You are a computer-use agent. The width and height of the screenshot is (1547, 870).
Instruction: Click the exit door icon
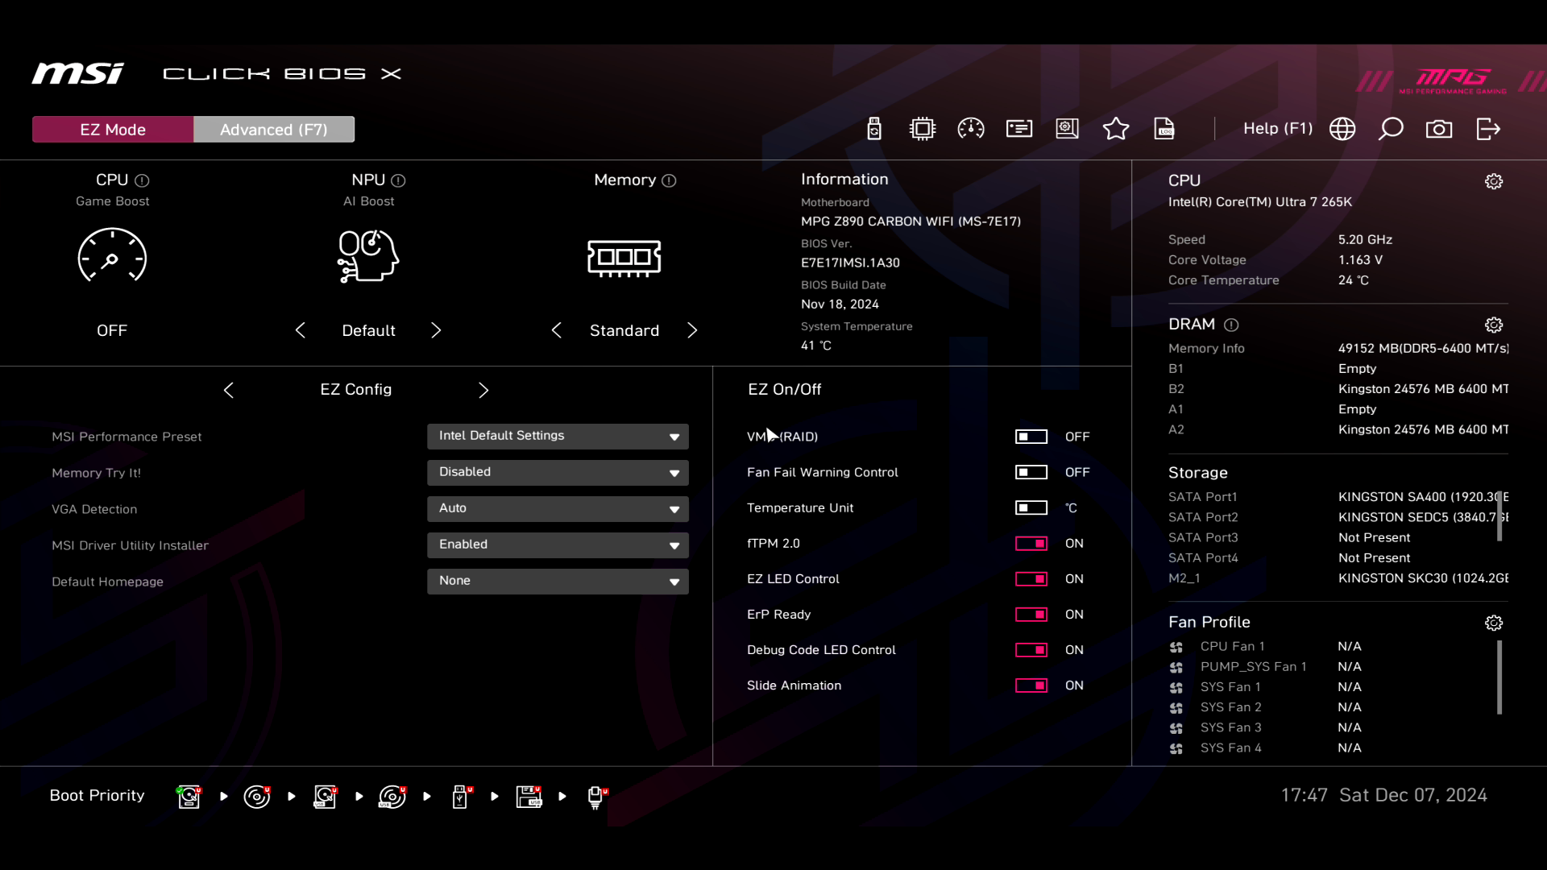(x=1488, y=129)
